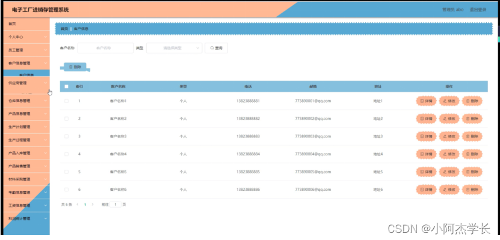Tick the checkbox for 客户名称3
The height and width of the screenshot is (240, 500).
(x=66, y=136)
